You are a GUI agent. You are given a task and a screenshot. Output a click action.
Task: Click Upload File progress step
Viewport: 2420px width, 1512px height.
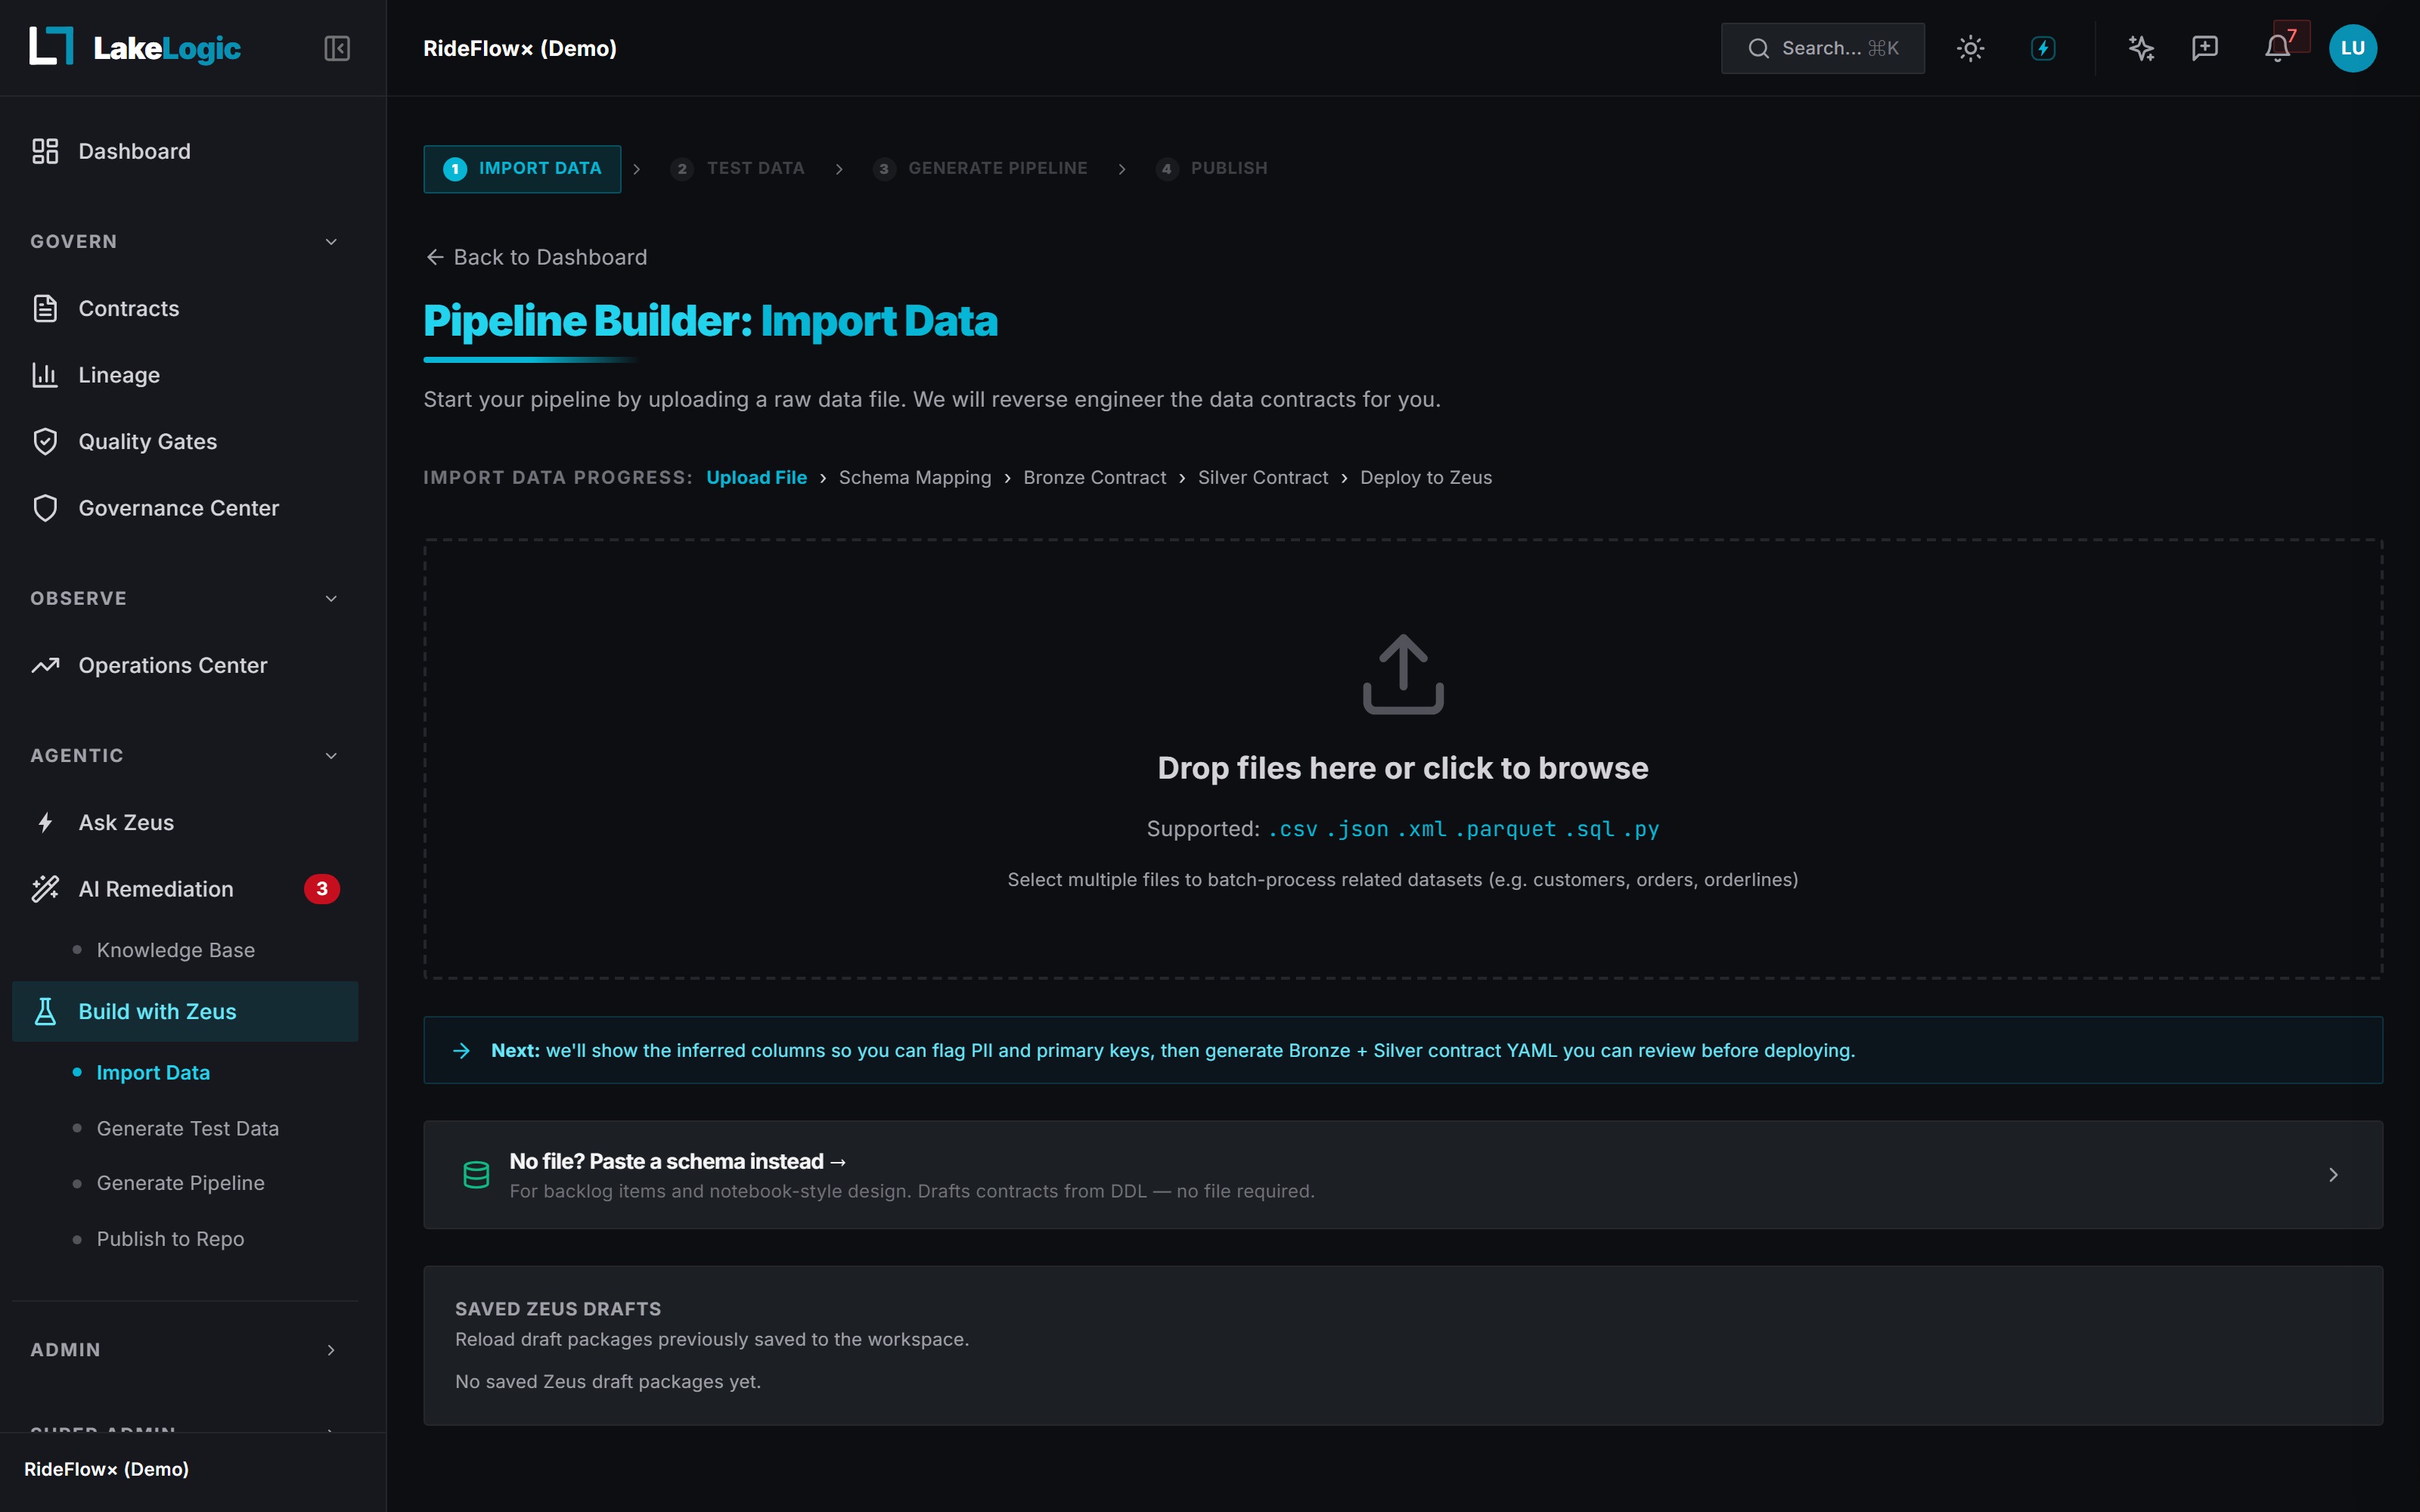tap(756, 477)
